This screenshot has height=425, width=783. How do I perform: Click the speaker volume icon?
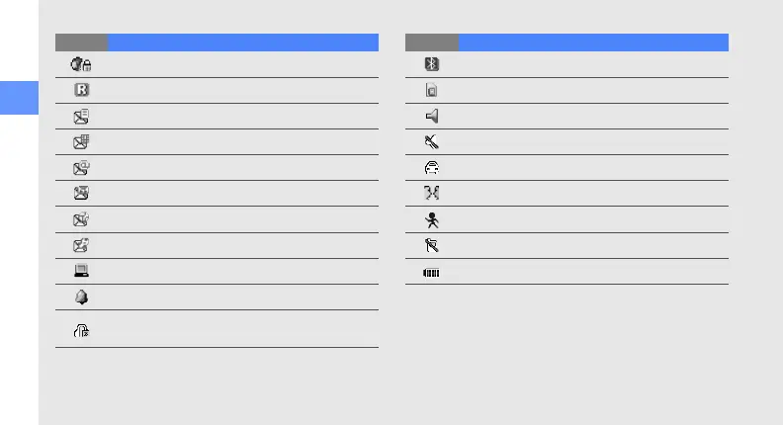pos(432,117)
